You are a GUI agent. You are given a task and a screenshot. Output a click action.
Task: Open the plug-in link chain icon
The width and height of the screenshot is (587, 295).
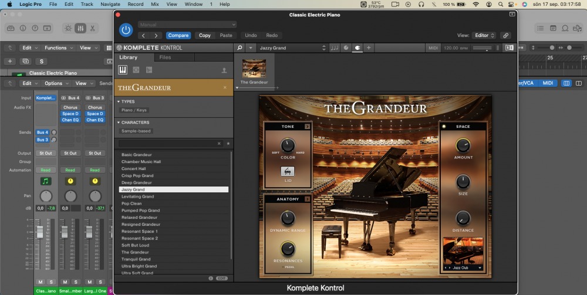coord(505,35)
